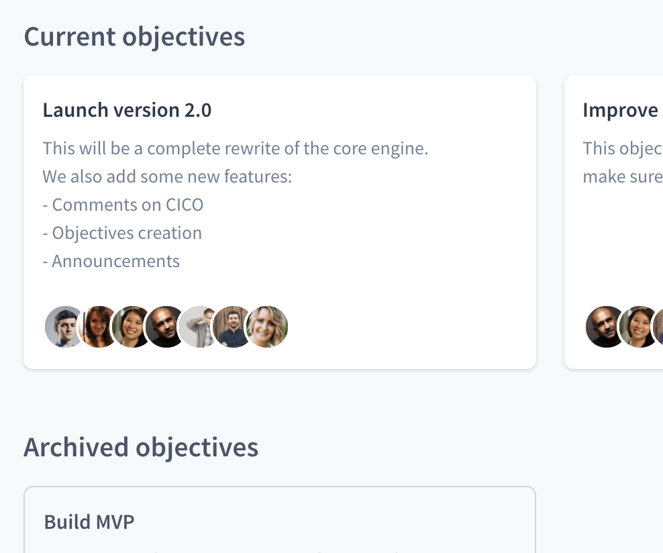Open the smiling dark-haired woman avatar, Launch card
Viewport: 663px width, 553px height.
132,327
